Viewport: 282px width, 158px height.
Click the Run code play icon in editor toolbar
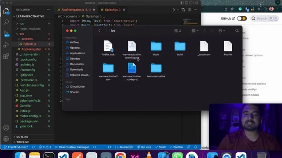tap(174, 10)
